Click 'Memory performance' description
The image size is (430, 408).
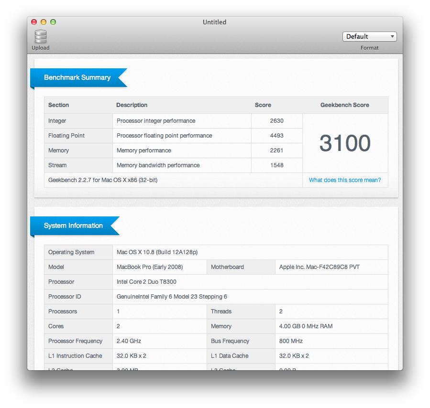coord(143,150)
